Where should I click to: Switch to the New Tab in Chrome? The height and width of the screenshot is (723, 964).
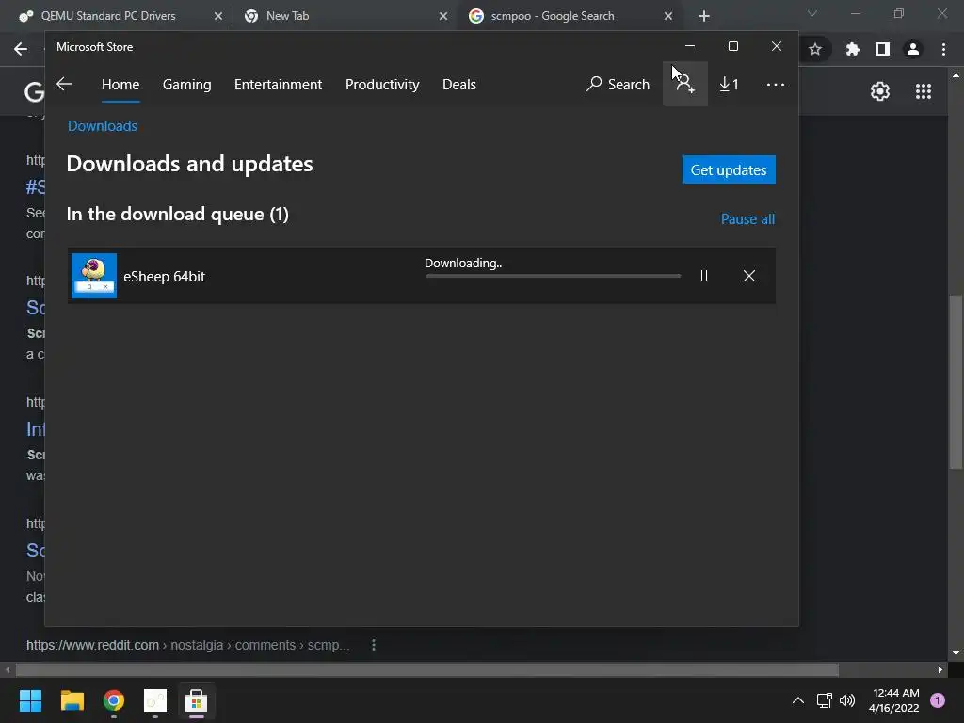tap(287, 16)
